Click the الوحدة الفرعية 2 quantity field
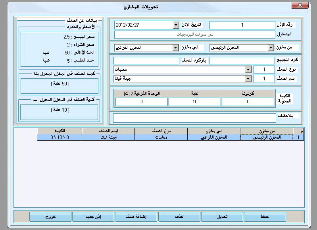The image size is (317, 230). click(142, 102)
